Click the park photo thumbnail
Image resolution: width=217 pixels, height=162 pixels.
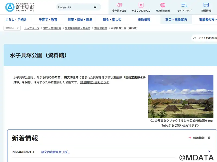point(181,96)
